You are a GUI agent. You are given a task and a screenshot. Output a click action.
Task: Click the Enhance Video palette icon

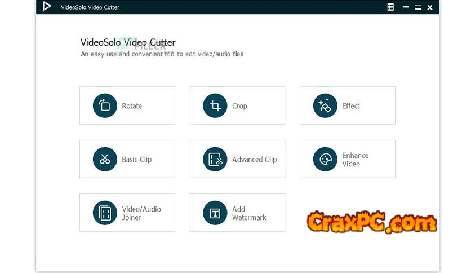[x=325, y=159]
